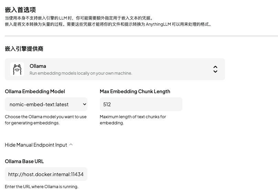
Task: Click the "Ollama Embedding Model" label
Action: pyautogui.click(x=35, y=91)
